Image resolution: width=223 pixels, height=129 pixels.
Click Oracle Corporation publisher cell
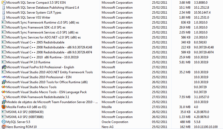[x=115, y=122]
